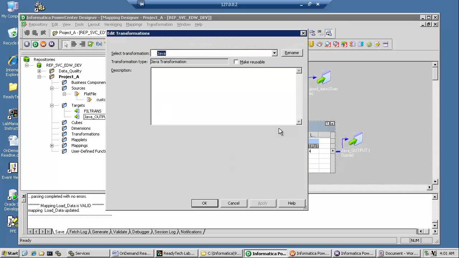Click Cancel in Edit Transformations dialog

pyautogui.click(x=233, y=203)
